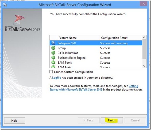
Task: Click the Finish button
Action: 112,120
